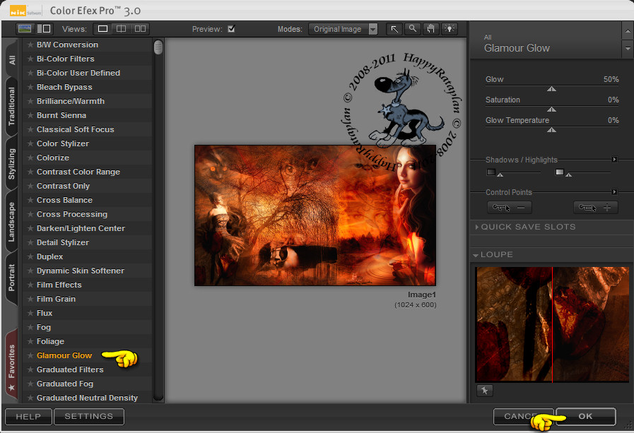The width and height of the screenshot is (634, 433).
Task: Click the filter list scrollbar thumb
Action: click(x=158, y=47)
